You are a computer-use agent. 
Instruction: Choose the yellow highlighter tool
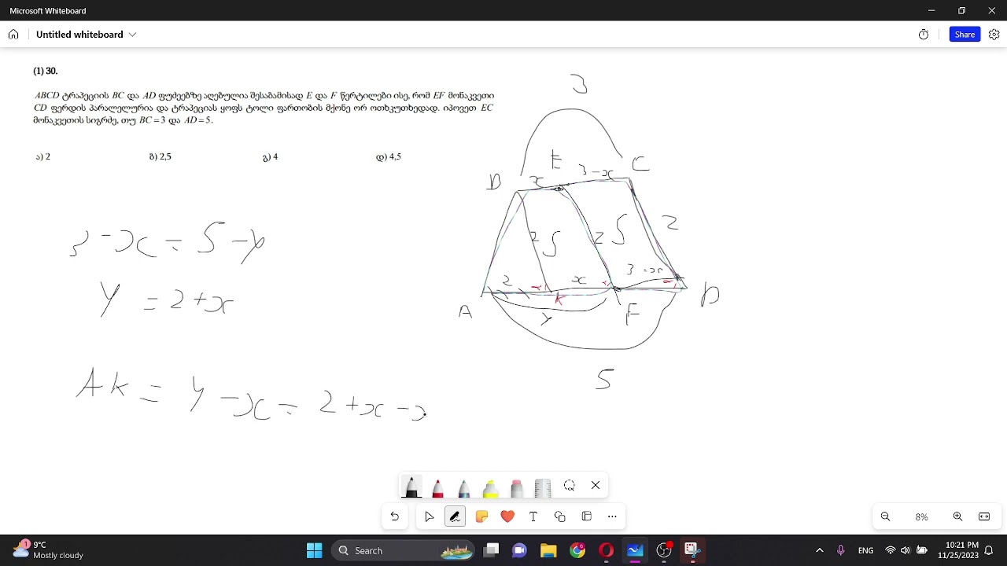coord(490,487)
